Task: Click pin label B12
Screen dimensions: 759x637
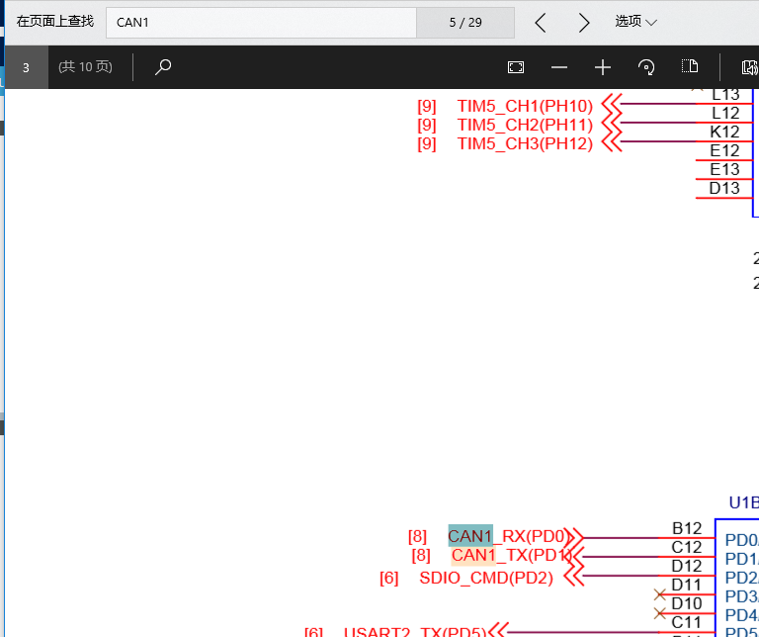Action: [x=687, y=528]
